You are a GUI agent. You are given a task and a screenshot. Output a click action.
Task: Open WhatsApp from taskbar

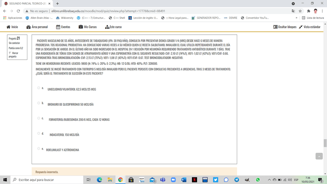click(258, 180)
